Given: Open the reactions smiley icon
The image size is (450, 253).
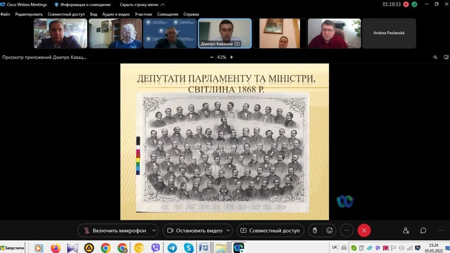Looking at the screenshot, I should (330, 231).
